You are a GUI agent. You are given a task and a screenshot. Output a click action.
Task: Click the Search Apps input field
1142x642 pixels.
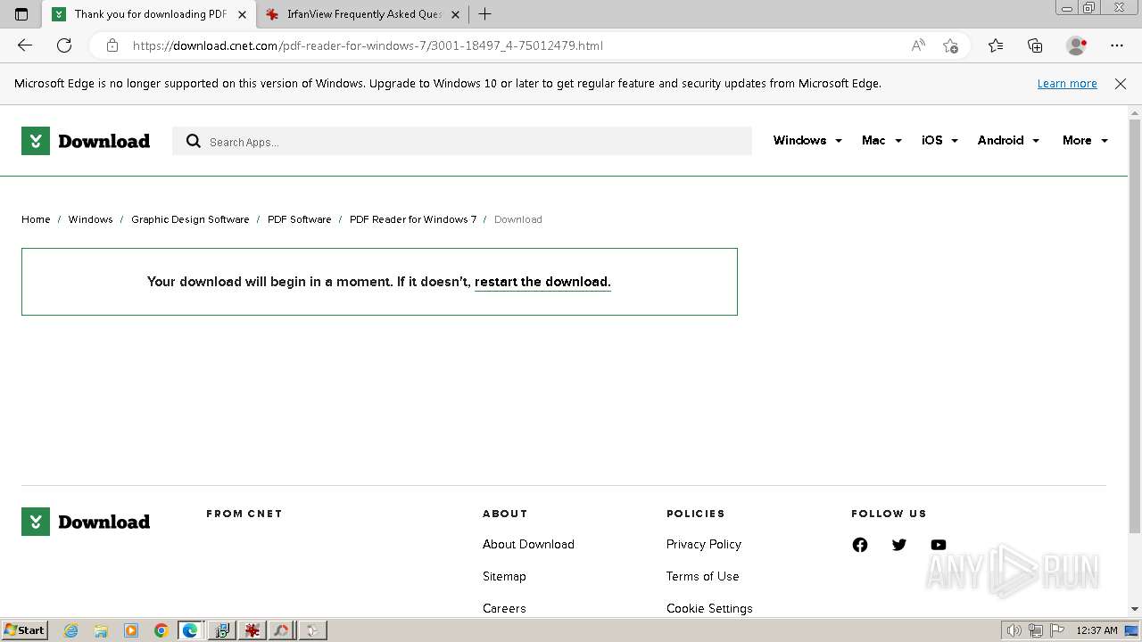click(x=462, y=141)
